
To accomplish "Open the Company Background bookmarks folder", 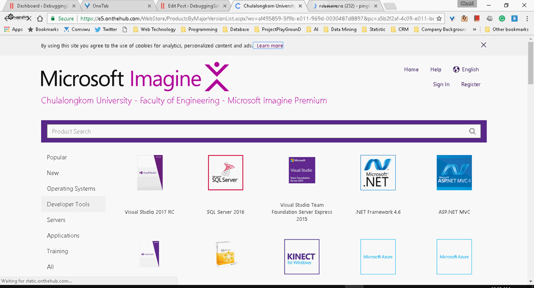I will pyautogui.click(x=441, y=29).
